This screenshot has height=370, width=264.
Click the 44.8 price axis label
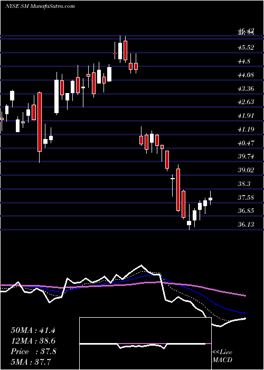244,61
